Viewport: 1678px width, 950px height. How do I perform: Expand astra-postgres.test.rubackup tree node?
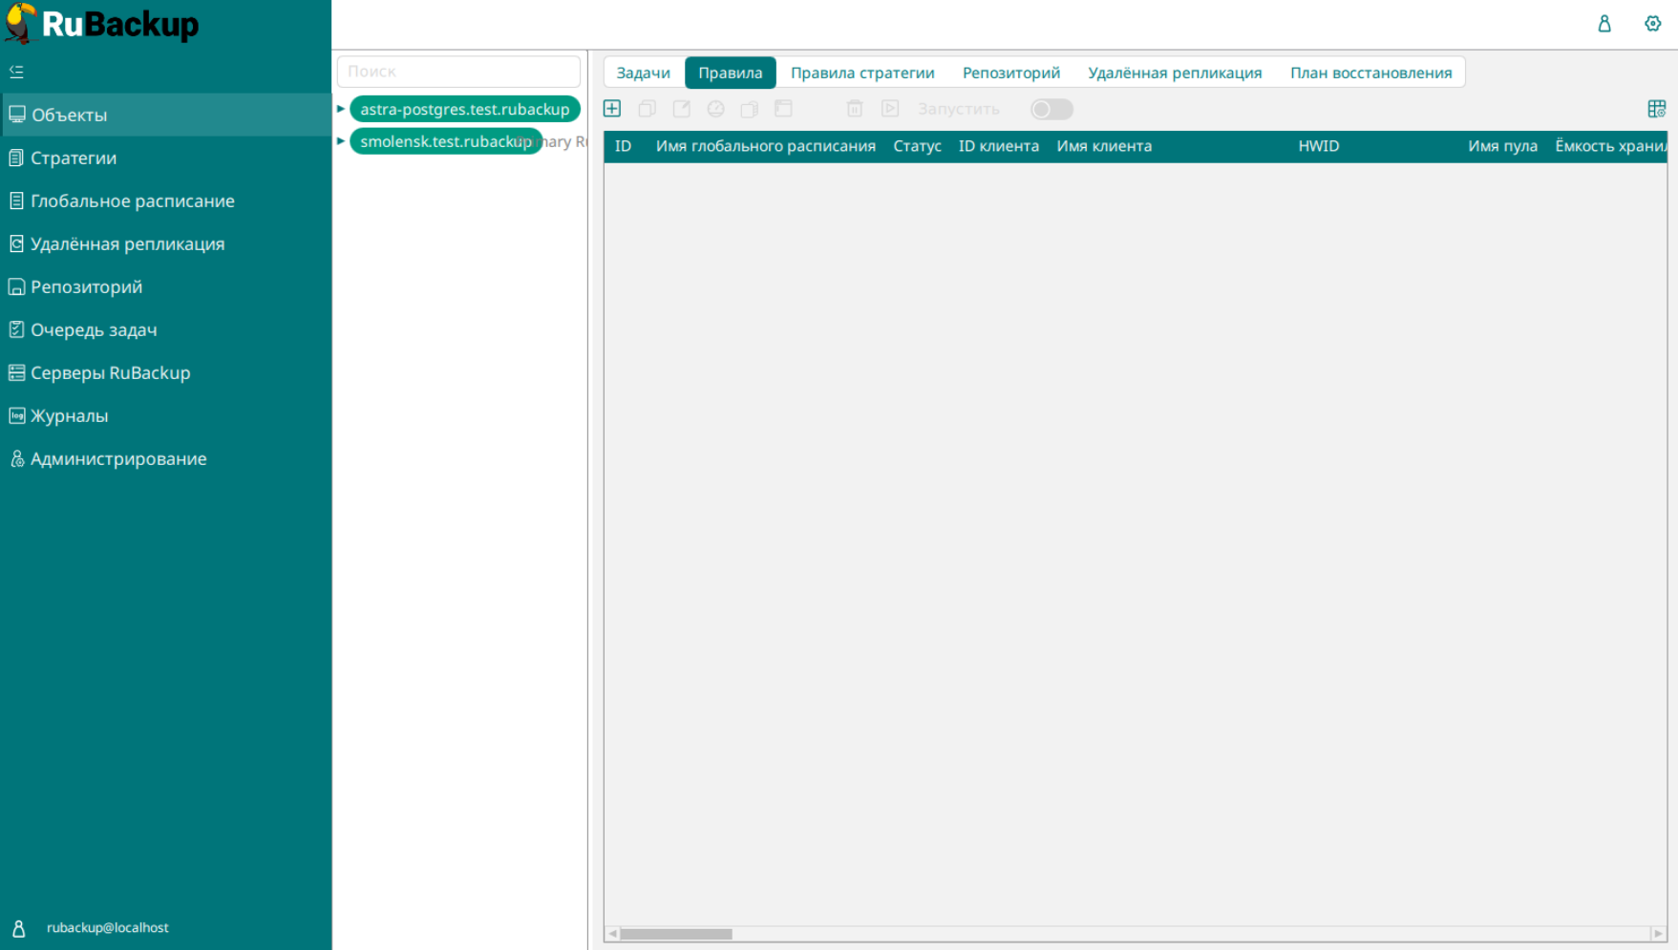(x=341, y=109)
